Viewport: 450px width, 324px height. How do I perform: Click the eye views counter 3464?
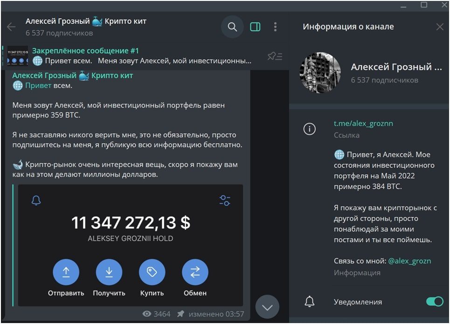[x=156, y=314]
